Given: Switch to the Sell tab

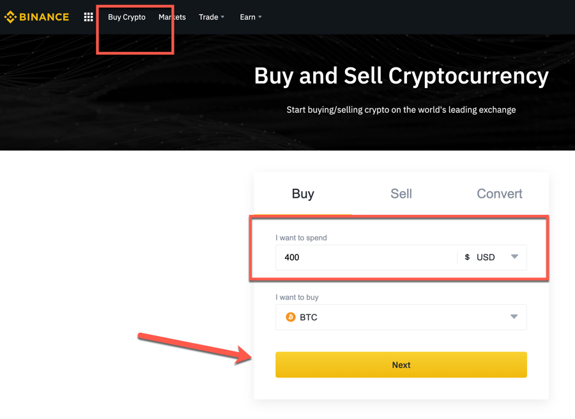Looking at the screenshot, I should [x=401, y=194].
